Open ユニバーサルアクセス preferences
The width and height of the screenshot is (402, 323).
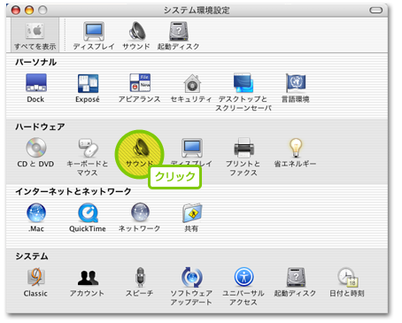(244, 287)
